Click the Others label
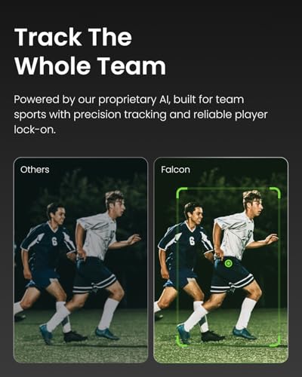This screenshot has height=377, width=302. (35, 170)
